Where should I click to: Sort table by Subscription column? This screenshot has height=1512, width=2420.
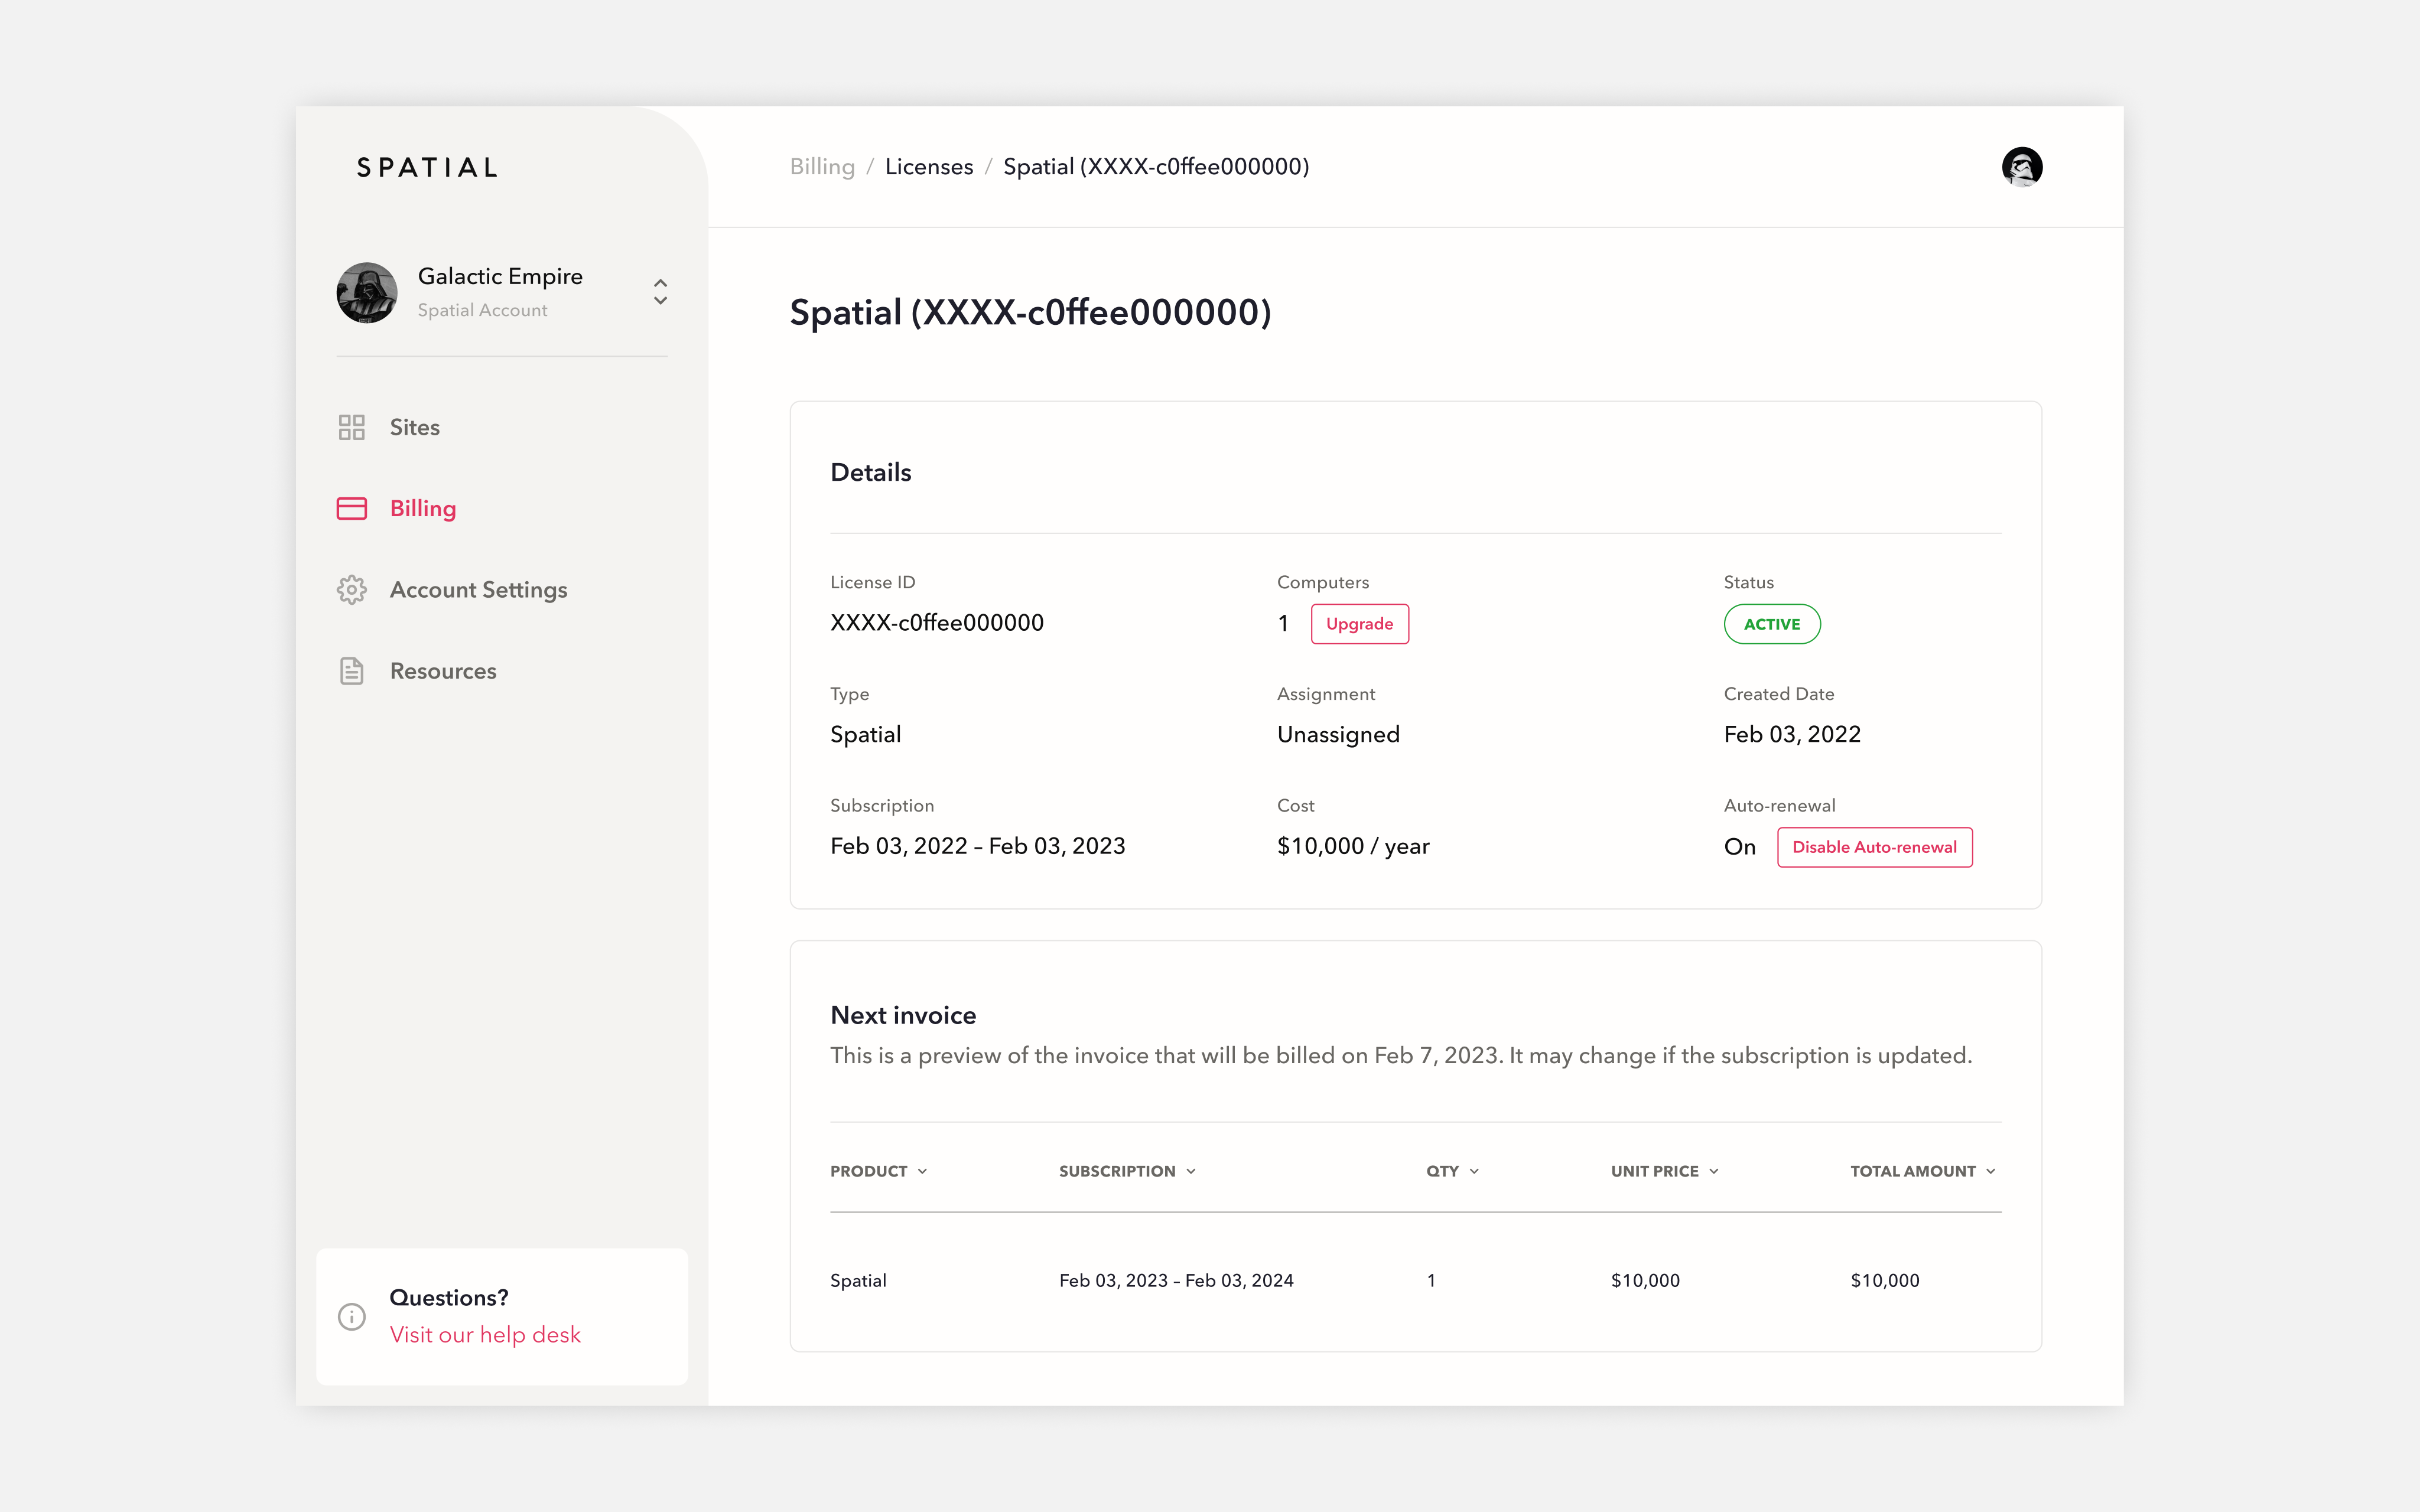click(1126, 1171)
